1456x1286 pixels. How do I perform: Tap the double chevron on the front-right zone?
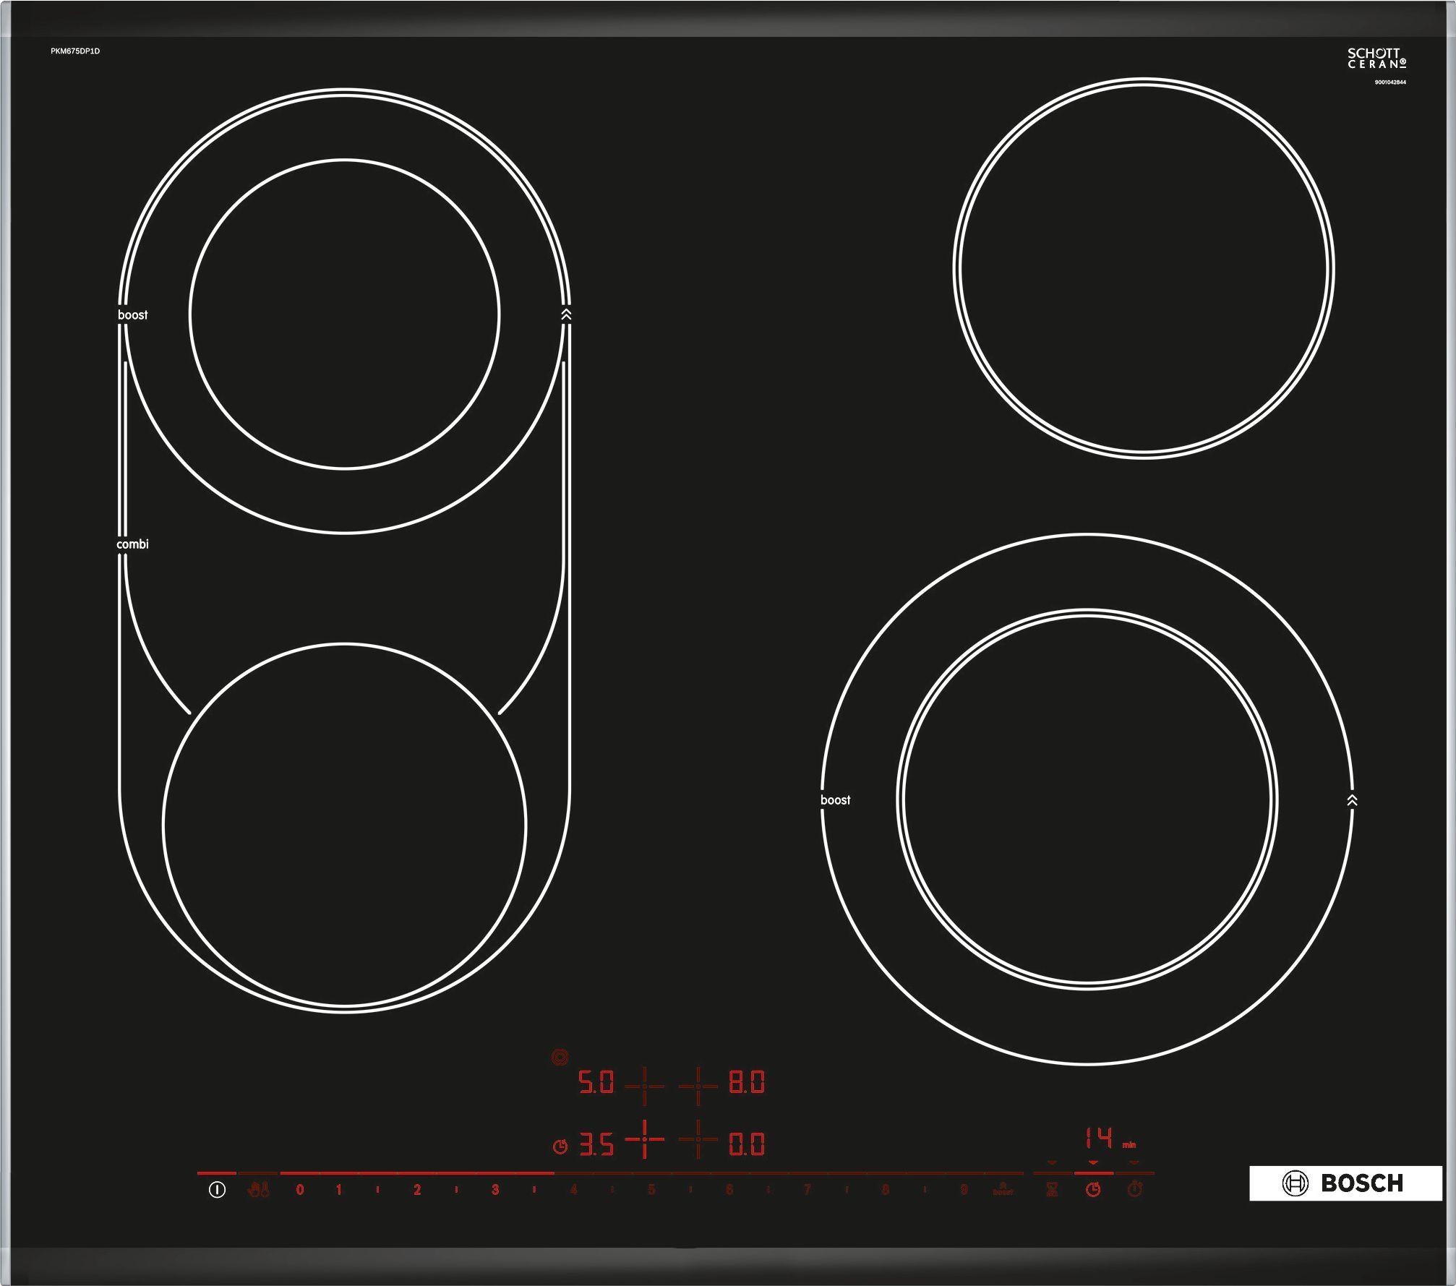click(x=1352, y=800)
